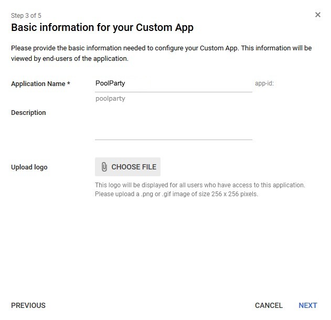
Task: Click the "Step 3 of 5" indicator
Action: point(26,16)
